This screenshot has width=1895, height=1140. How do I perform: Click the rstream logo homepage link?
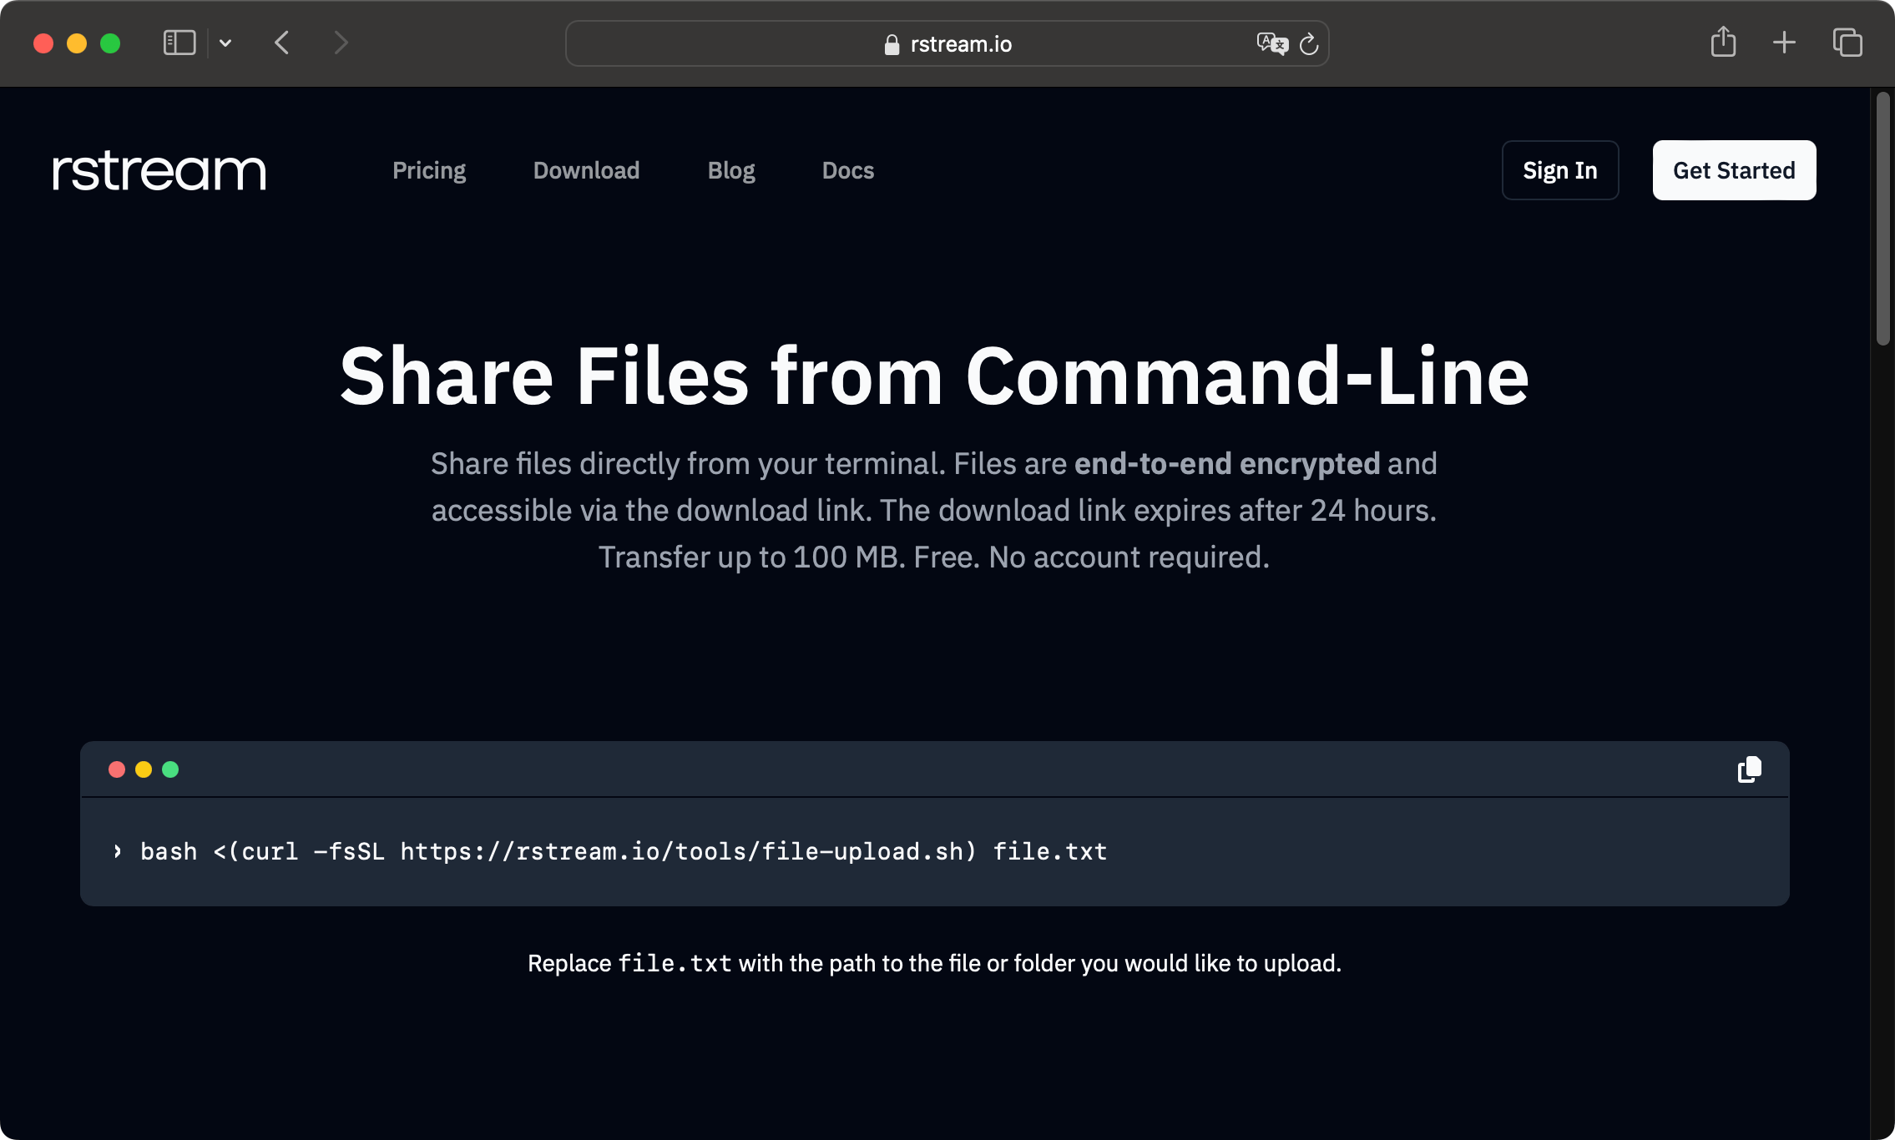[x=159, y=169]
